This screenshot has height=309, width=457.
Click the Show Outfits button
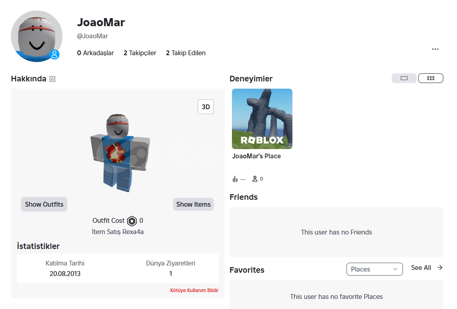coord(44,204)
